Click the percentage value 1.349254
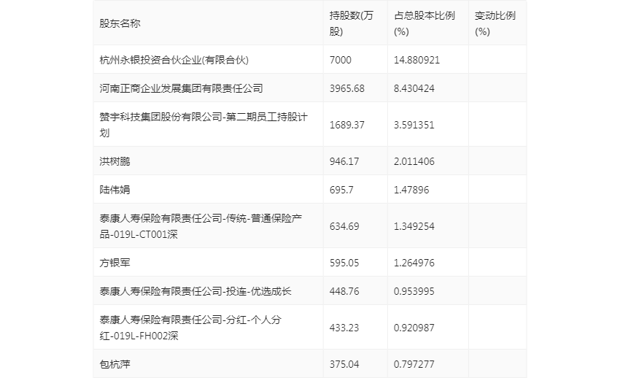The height and width of the screenshot is (378, 620). [414, 226]
